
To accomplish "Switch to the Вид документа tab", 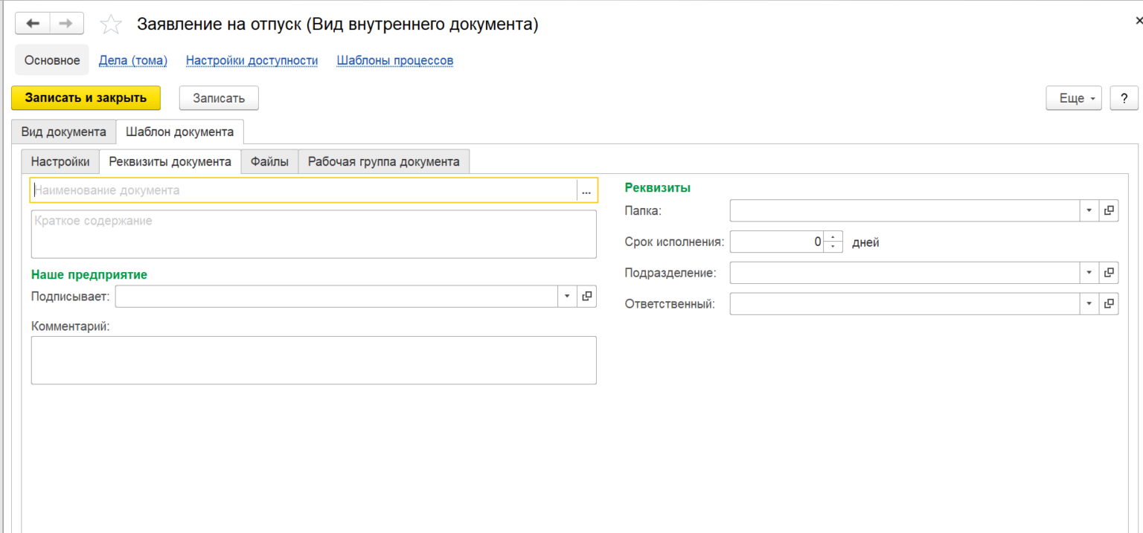I will pos(63,132).
